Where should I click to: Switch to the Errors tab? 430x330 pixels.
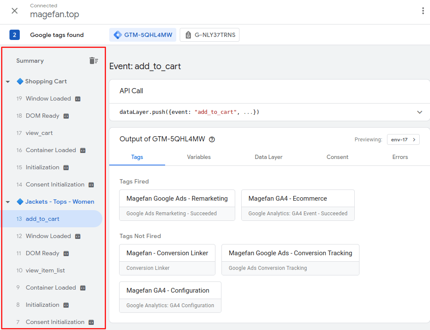point(400,157)
